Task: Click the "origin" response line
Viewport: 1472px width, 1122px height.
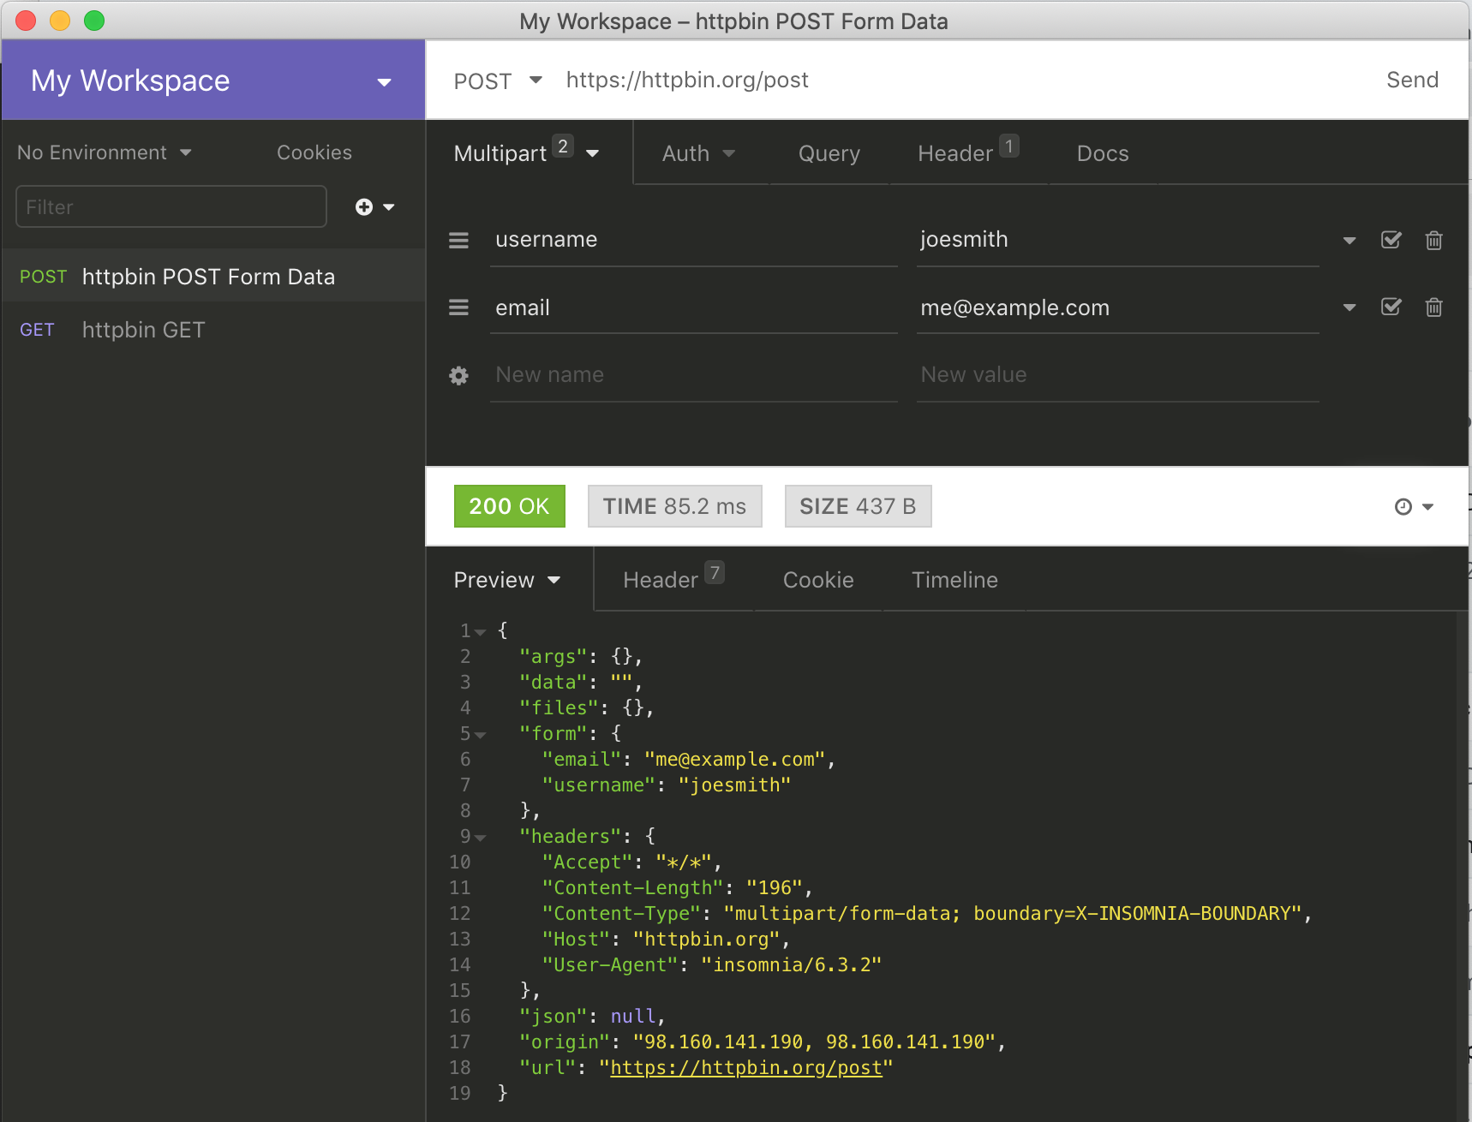Action: point(762,1042)
